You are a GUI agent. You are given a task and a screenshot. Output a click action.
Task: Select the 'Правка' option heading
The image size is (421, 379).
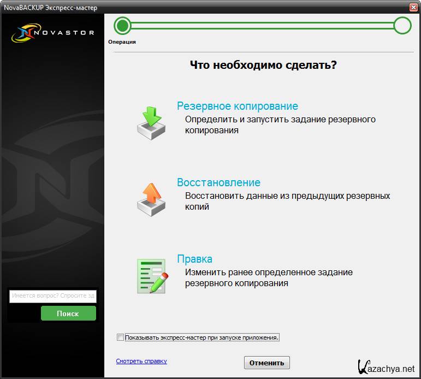click(194, 259)
